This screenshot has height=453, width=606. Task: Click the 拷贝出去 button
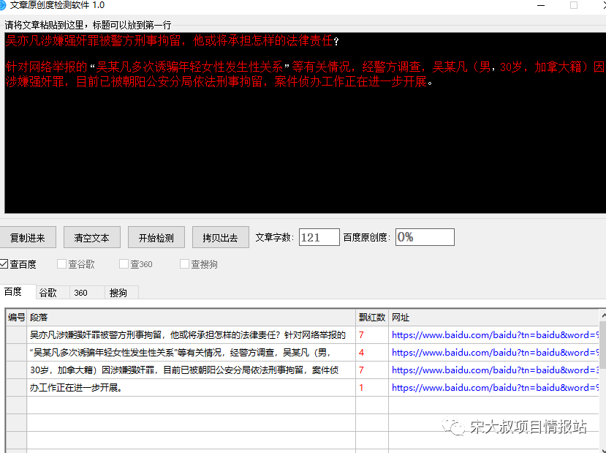(220, 237)
